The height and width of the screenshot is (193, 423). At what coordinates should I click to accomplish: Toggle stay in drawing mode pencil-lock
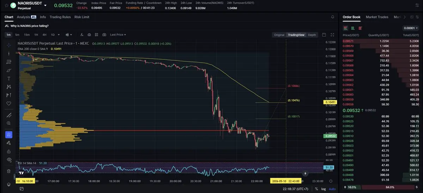[x=9, y=143]
